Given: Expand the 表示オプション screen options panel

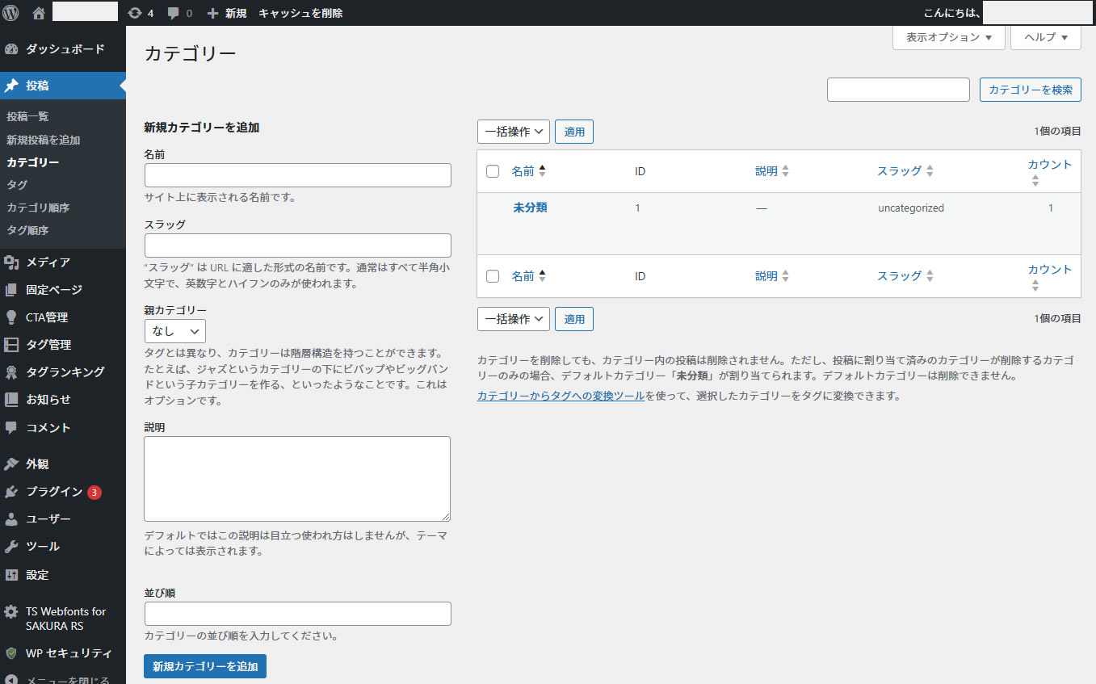Looking at the screenshot, I should click(x=949, y=37).
